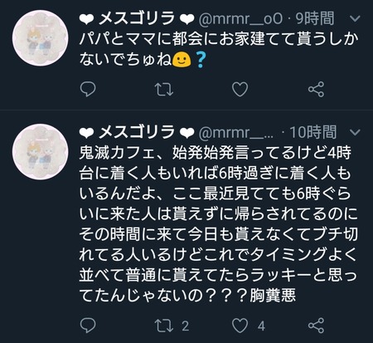Screen dimensions: 373x343
Task: Open the first tweet's chevron options menu
Action: pos(355,18)
